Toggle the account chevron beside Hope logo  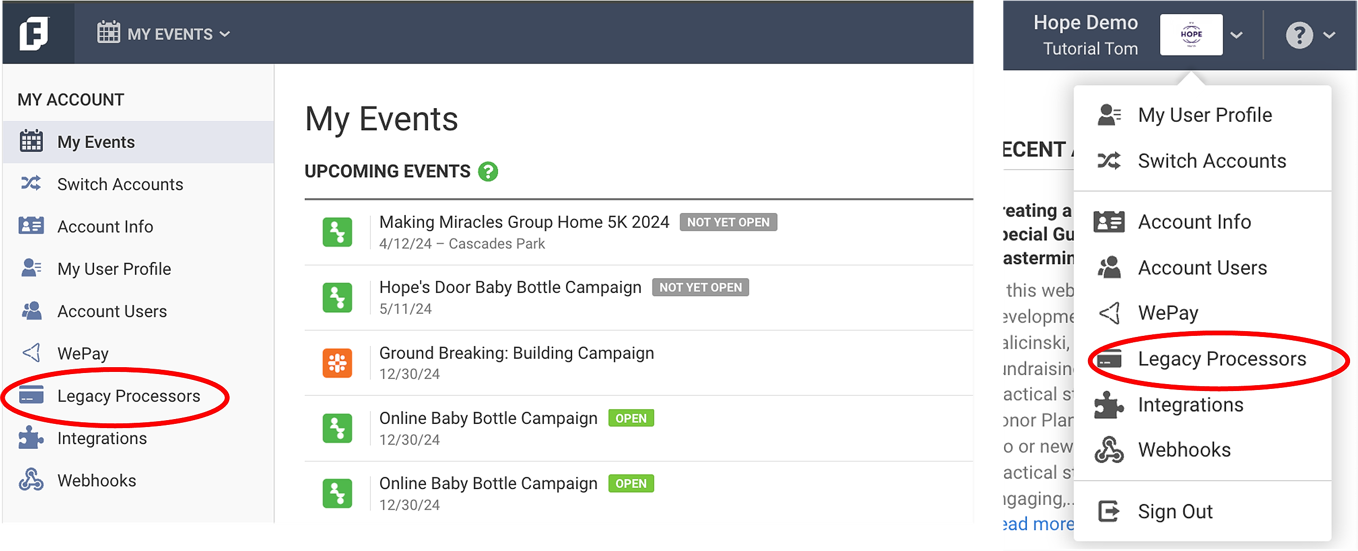click(1237, 35)
